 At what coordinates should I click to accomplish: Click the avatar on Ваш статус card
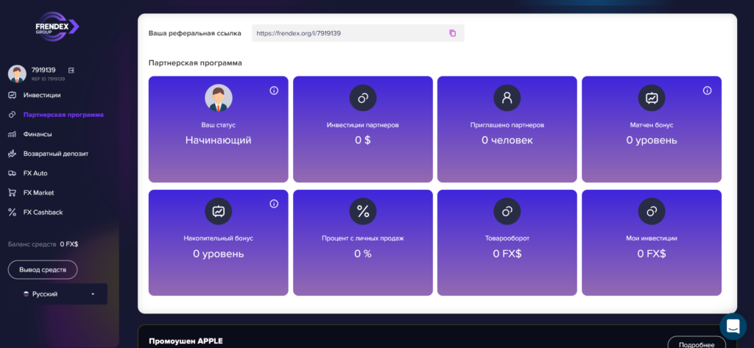click(218, 98)
